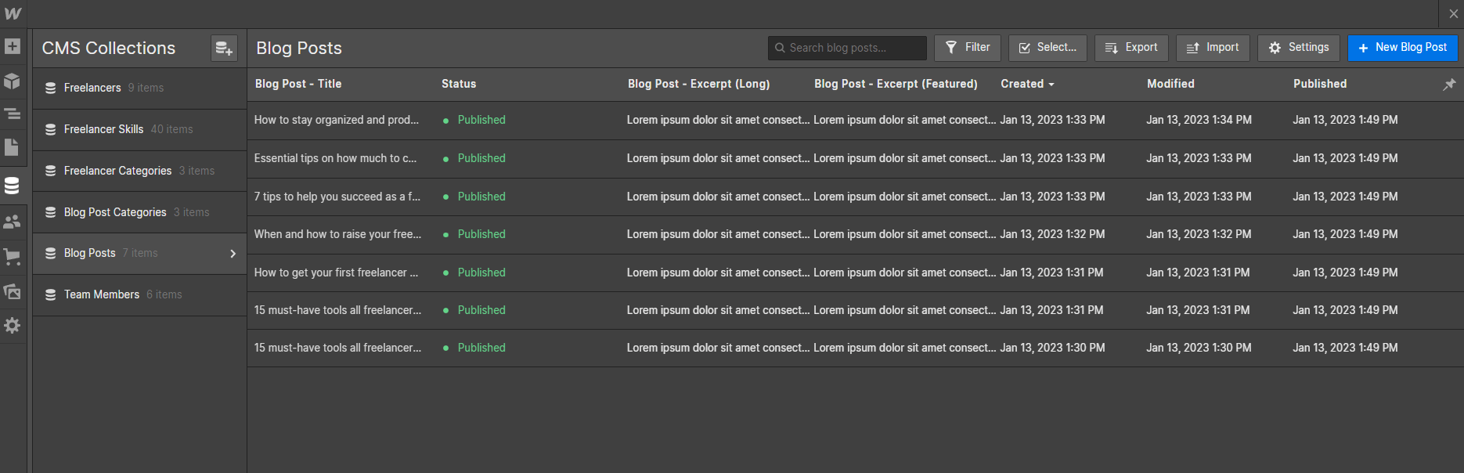Click the '40 items' count label
This screenshot has width=1464, height=473.
[171, 129]
